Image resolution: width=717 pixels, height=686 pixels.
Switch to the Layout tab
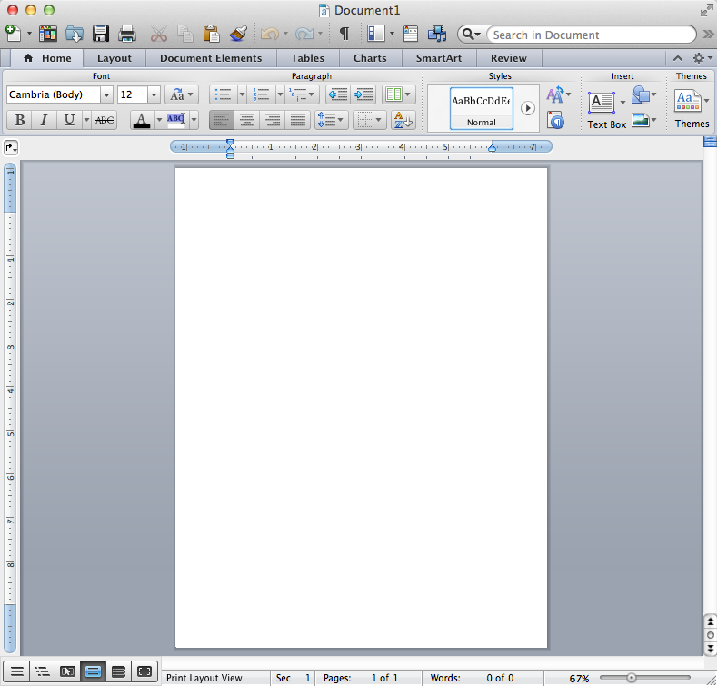[115, 58]
